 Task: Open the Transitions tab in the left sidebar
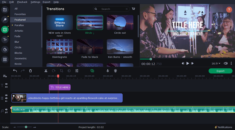click(5, 30)
